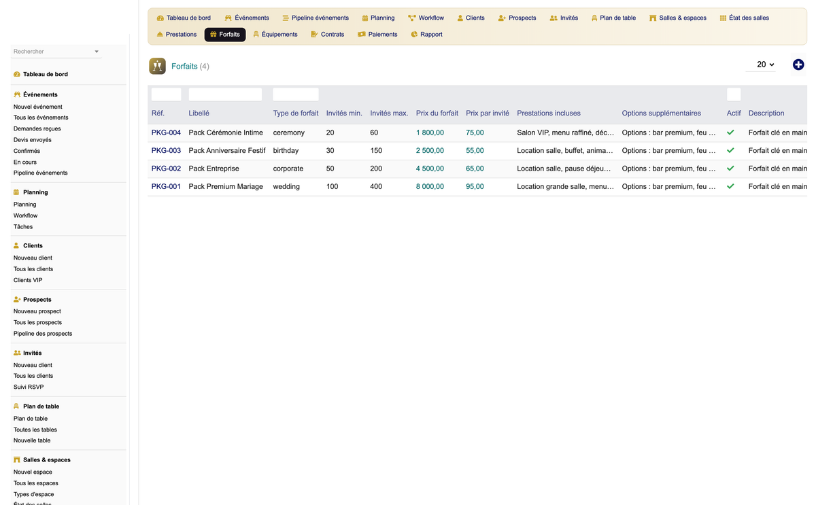The image size is (816, 505).
Task: Click the 8 000,00 price cell
Action: [x=430, y=186]
